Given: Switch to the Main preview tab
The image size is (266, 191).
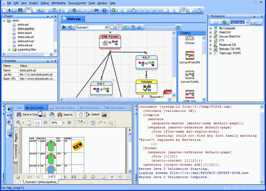Looking at the screenshot, I should [x=19, y=108].
